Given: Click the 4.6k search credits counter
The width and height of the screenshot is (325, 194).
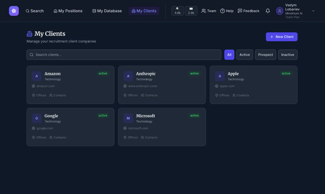Looking at the screenshot, I should (x=178, y=11).
